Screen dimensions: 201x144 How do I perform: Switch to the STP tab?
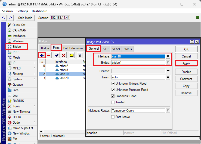coord(106,49)
